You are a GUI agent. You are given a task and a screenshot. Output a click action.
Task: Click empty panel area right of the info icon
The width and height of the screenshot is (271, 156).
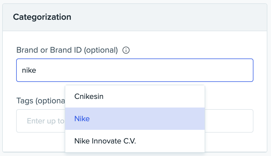pyautogui.click(x=195, y=50)
